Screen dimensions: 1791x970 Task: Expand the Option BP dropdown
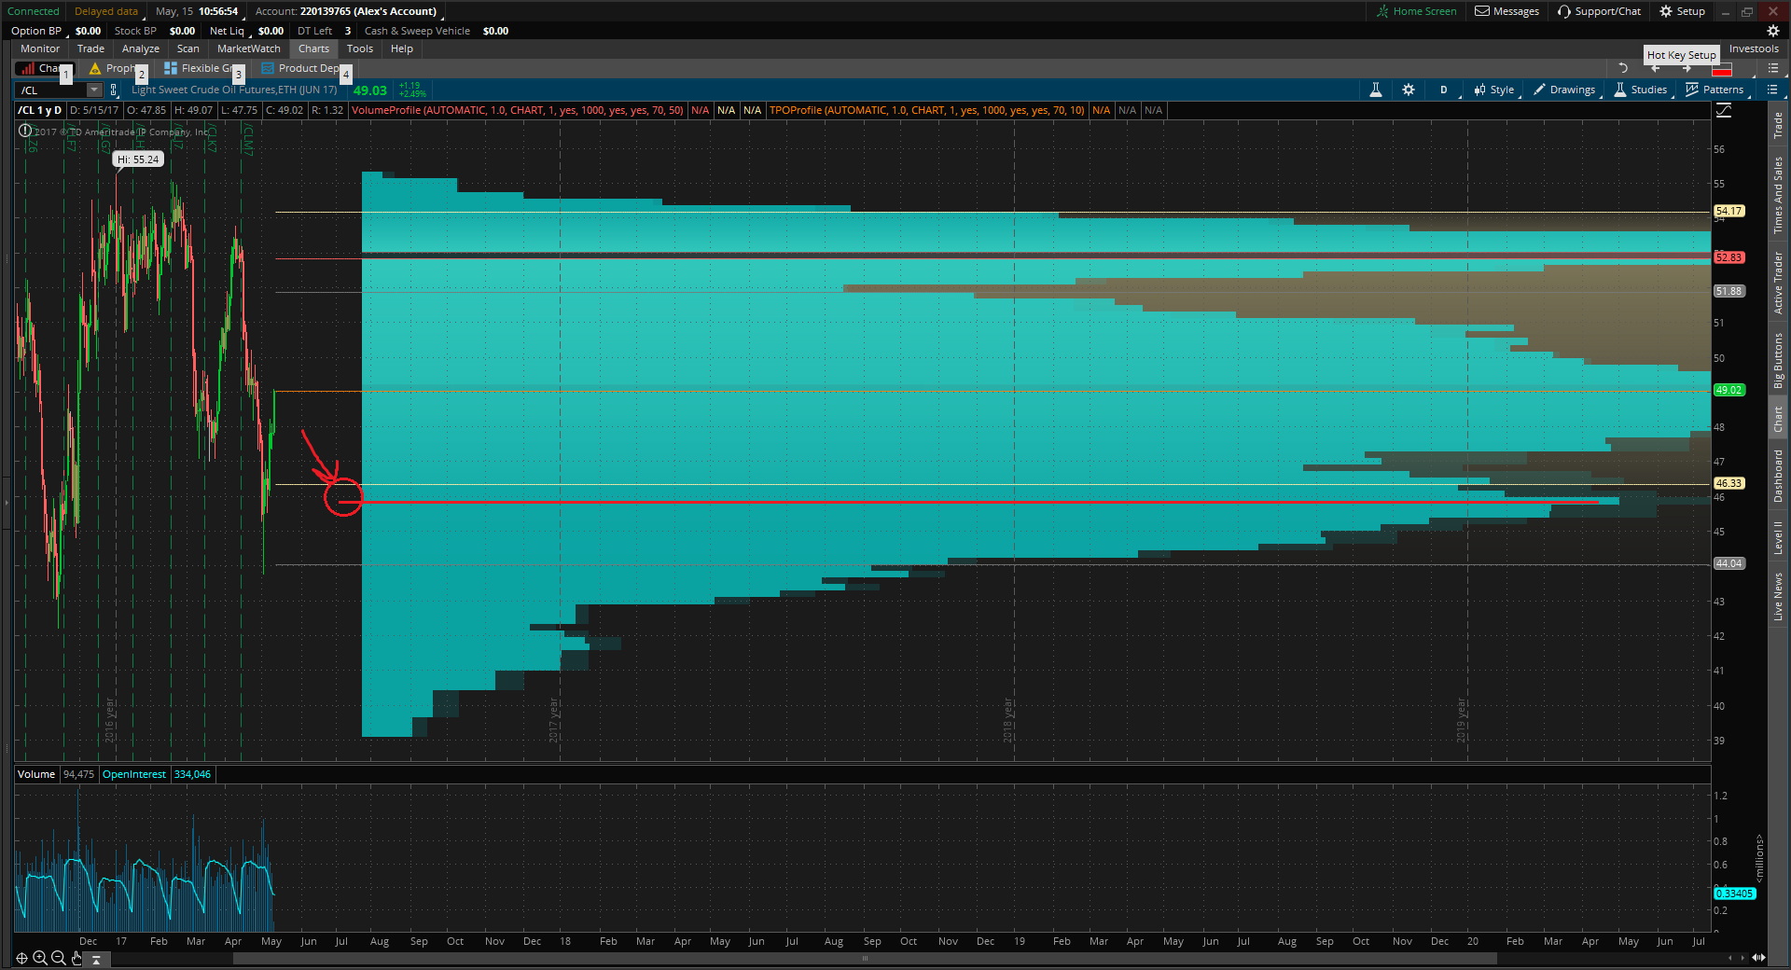39,31
